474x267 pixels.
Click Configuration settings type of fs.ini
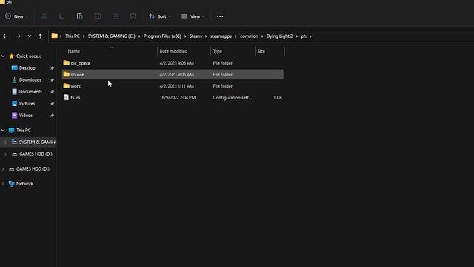point(232,97)
